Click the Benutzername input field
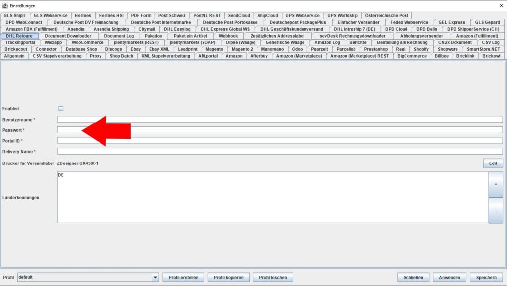This screenshot has width=507, height=286. [x=280, y=120]
